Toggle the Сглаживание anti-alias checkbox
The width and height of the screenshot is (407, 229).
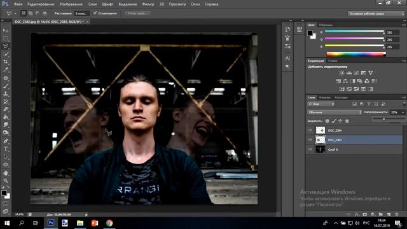[x=95, y=13]
